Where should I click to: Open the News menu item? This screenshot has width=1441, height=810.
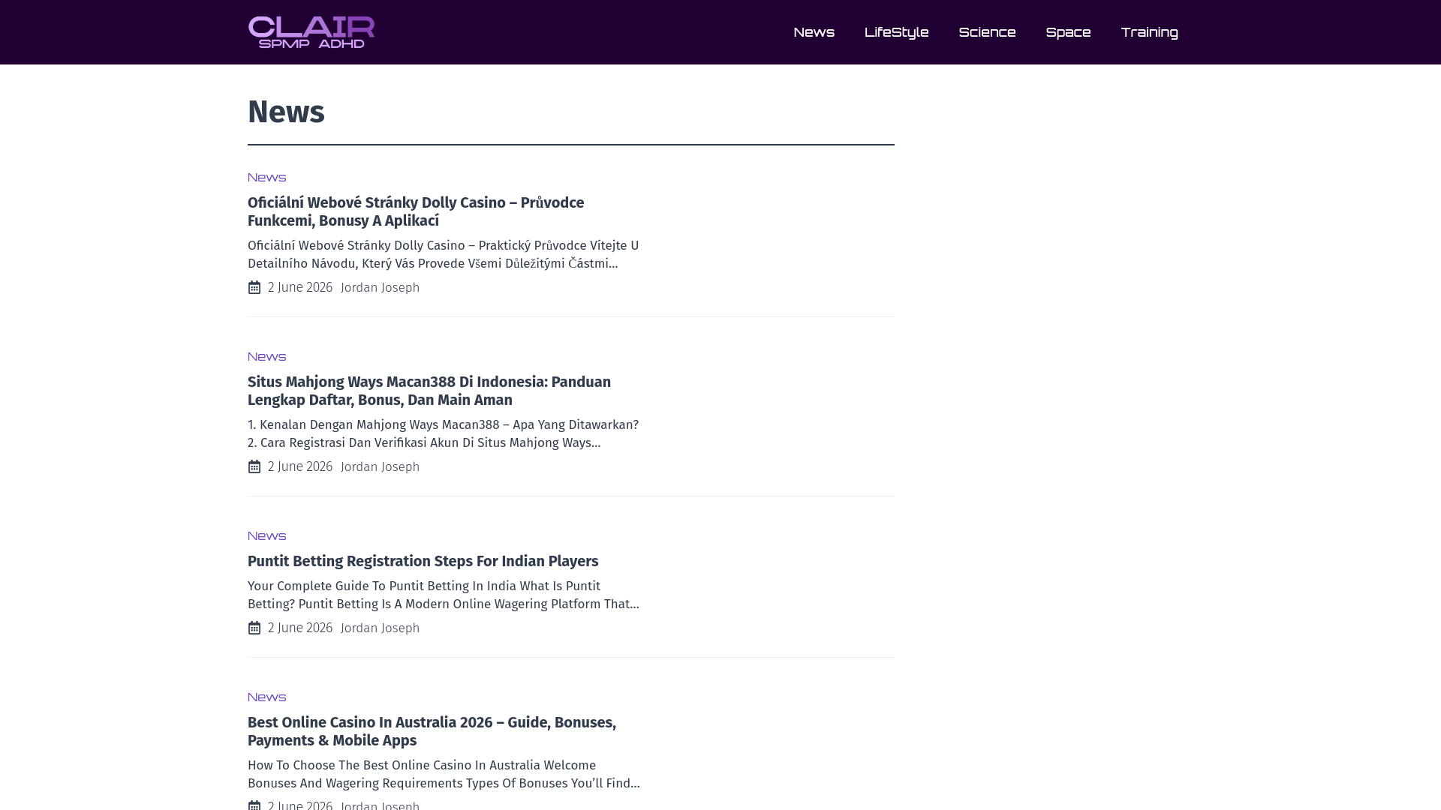click(814, 32)
